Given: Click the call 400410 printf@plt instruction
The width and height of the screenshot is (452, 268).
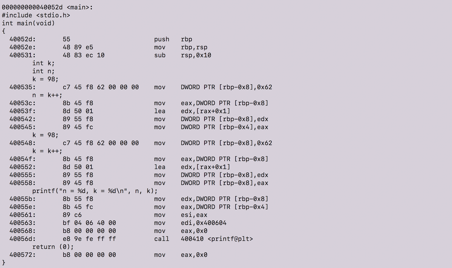Looking at the screenshot, I should pos(203,239).
